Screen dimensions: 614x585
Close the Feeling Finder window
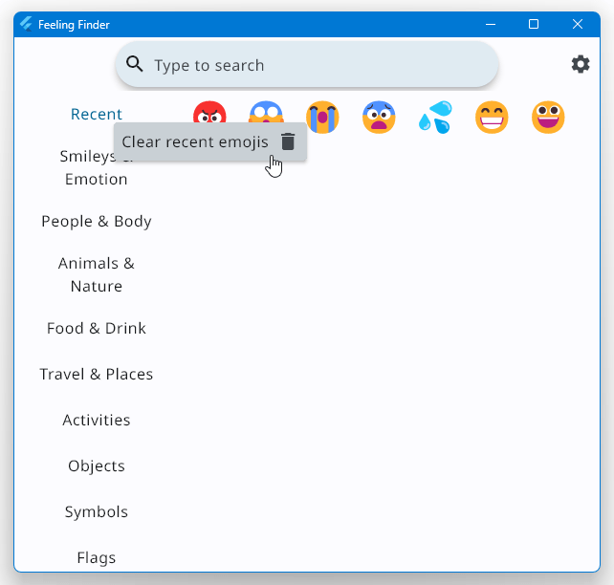click(578, 24)
